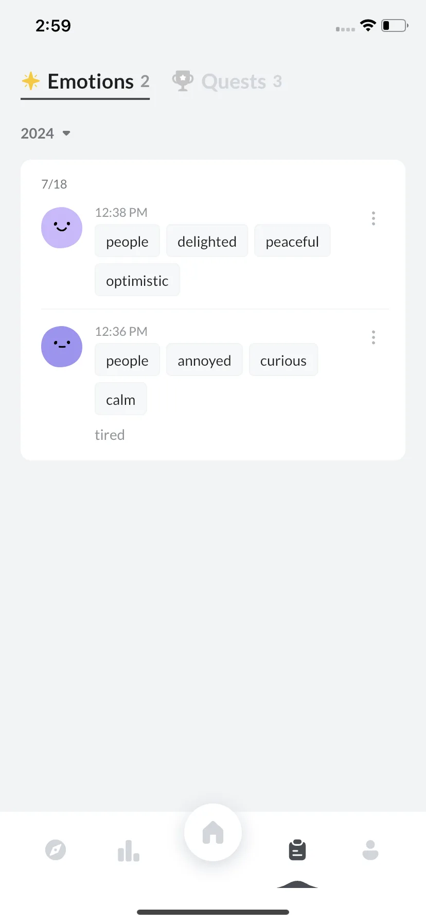Screen dimensions: 426x923
Task: Open three-dot menu for 12:36 PM entry
Action: (x=374, y=337)
